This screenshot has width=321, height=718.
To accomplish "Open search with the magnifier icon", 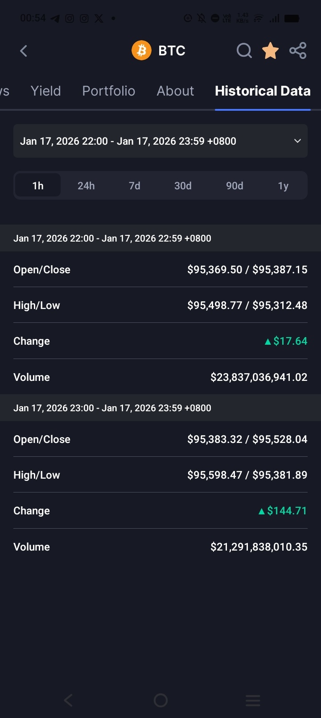I will [x=244, y=51].
